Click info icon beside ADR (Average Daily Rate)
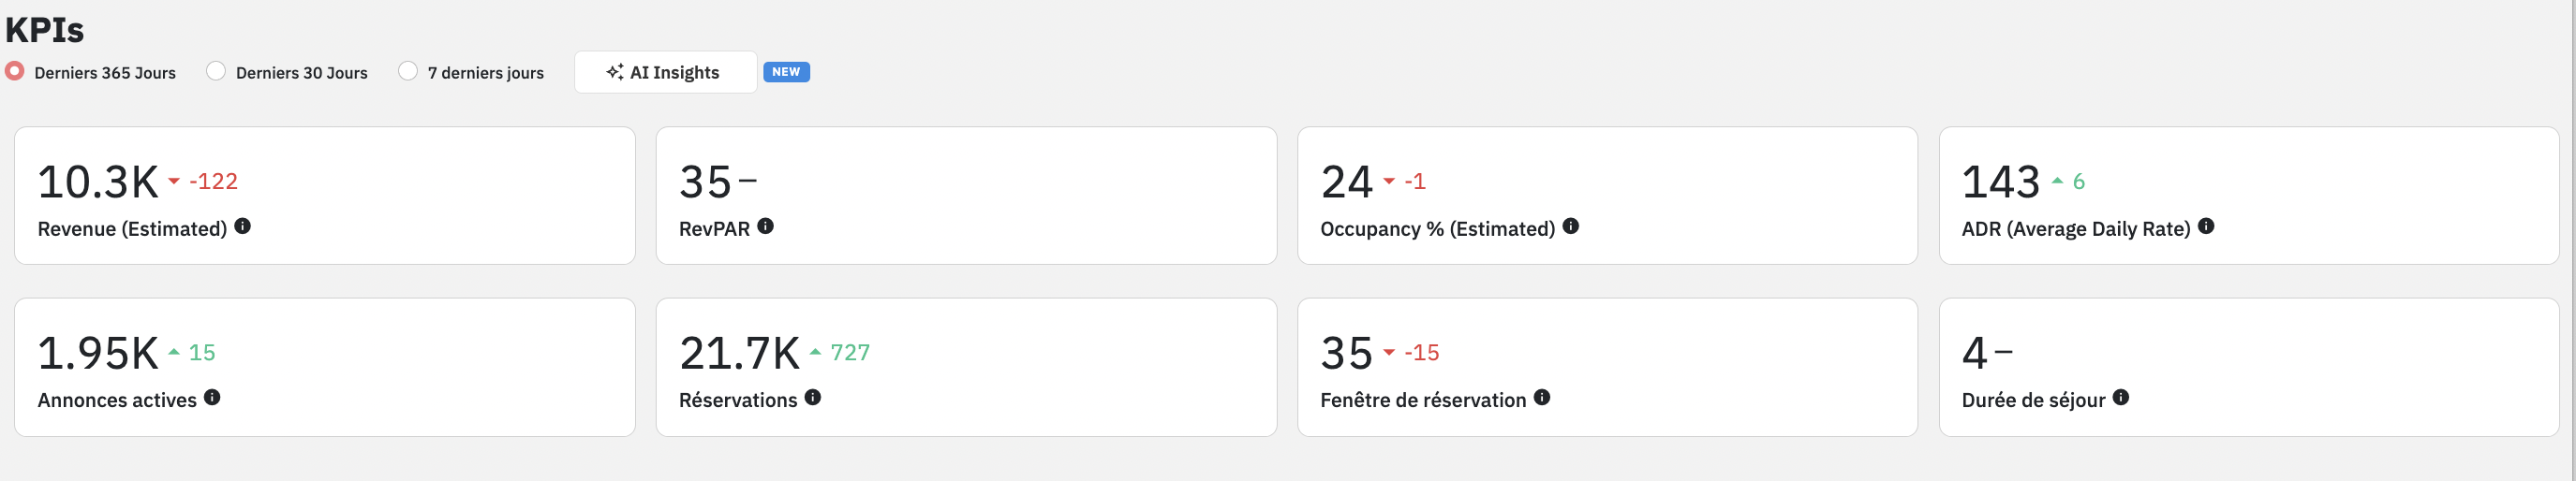 2206,226
